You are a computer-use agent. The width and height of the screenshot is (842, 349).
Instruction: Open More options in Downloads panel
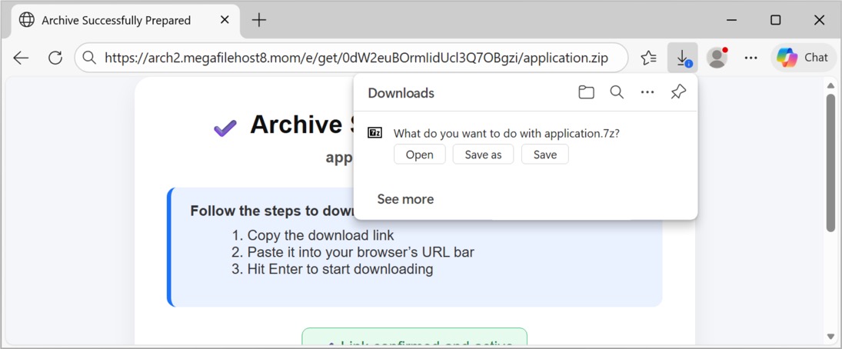[x=647, y=92]
